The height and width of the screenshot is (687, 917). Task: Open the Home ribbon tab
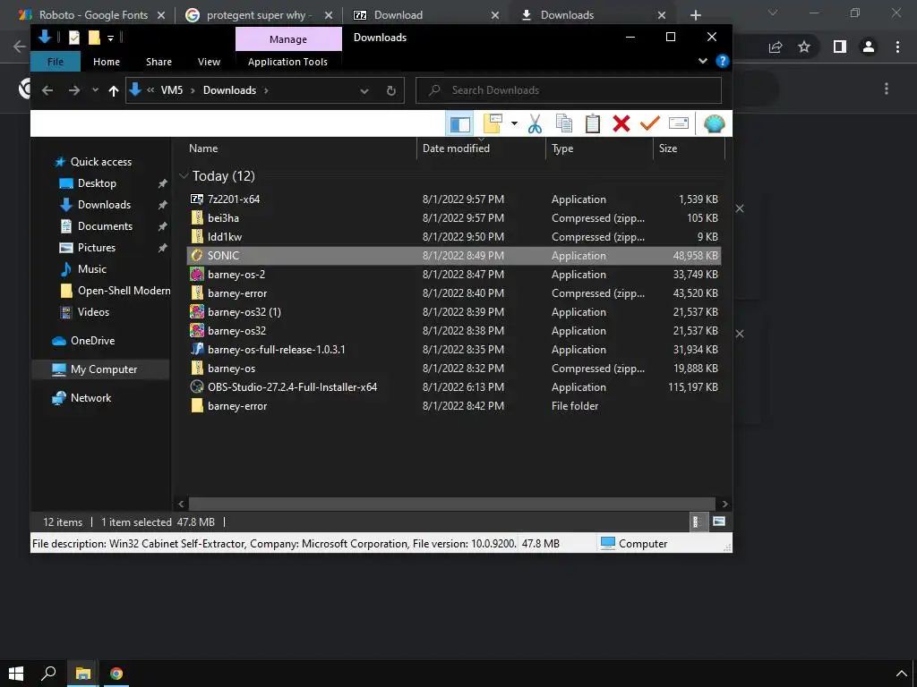click(x=107, y=62)
